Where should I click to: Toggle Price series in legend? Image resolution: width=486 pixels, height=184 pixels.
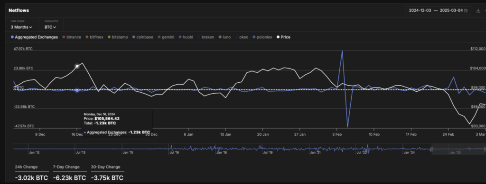tap(283, 37)
